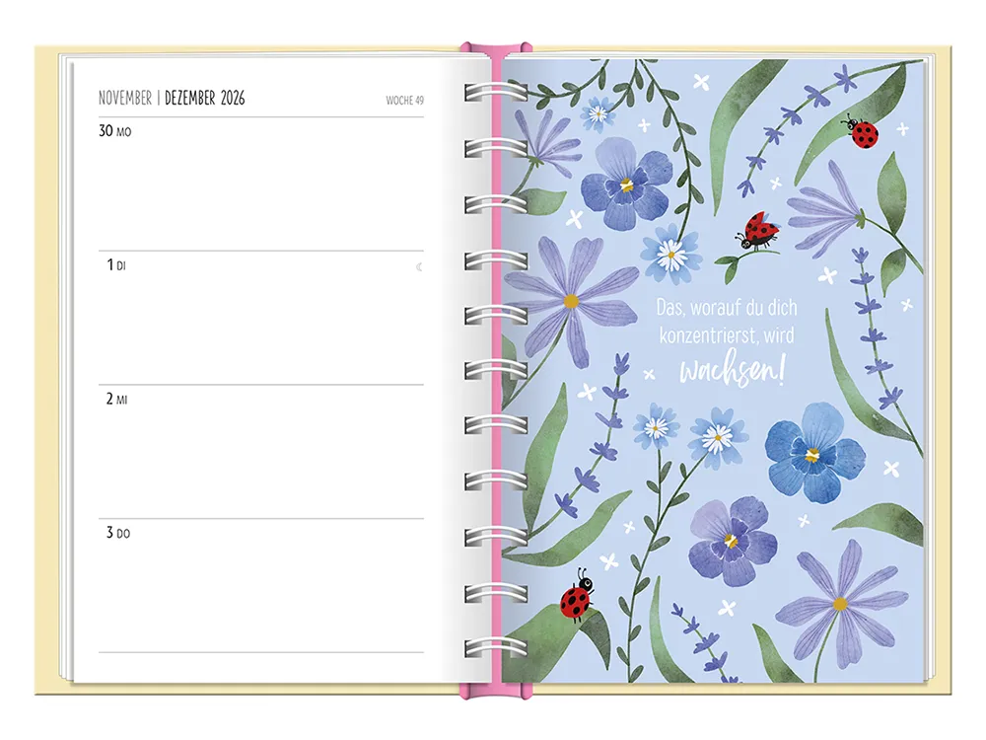This screenshot has height=740, width=986.
Task: Select the 2 MI day label
Action: (117, 400)
